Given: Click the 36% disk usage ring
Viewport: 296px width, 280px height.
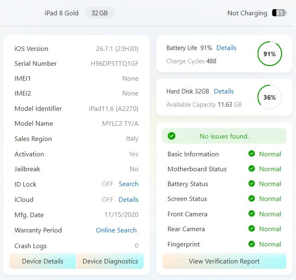Looking at the screenshot, I should click(270, 97).
